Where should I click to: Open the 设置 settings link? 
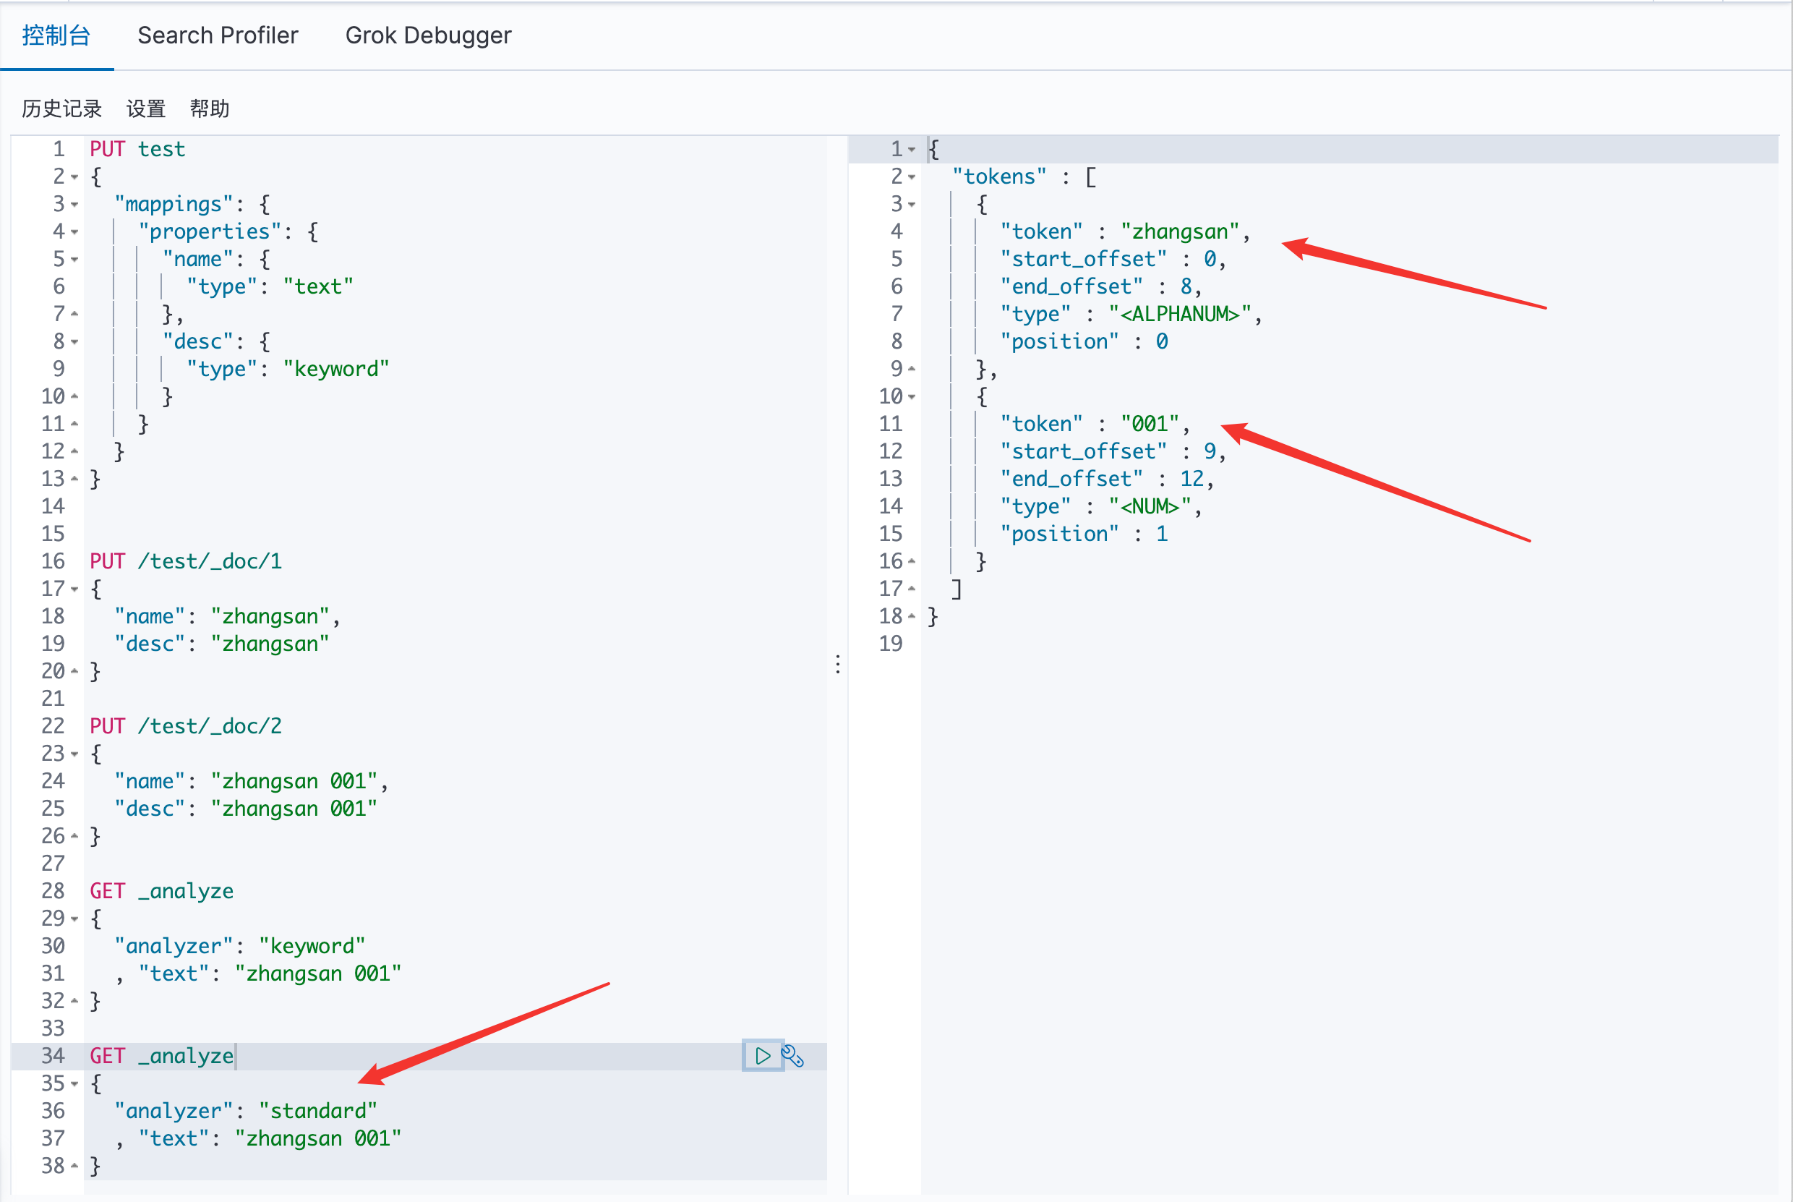tap(145, 109)
